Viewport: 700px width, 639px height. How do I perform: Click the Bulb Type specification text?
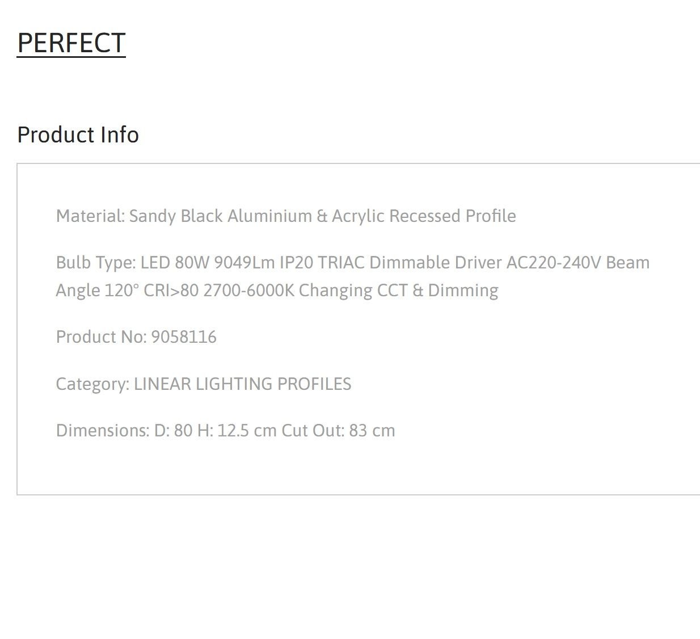coord(353,276)
